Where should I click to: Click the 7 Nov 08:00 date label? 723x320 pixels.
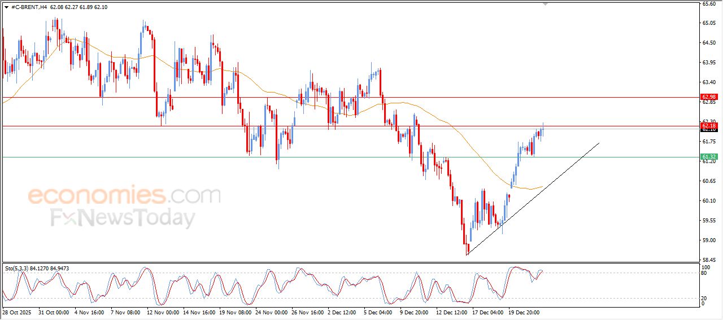pyautogui.click(x=125, y=312)
